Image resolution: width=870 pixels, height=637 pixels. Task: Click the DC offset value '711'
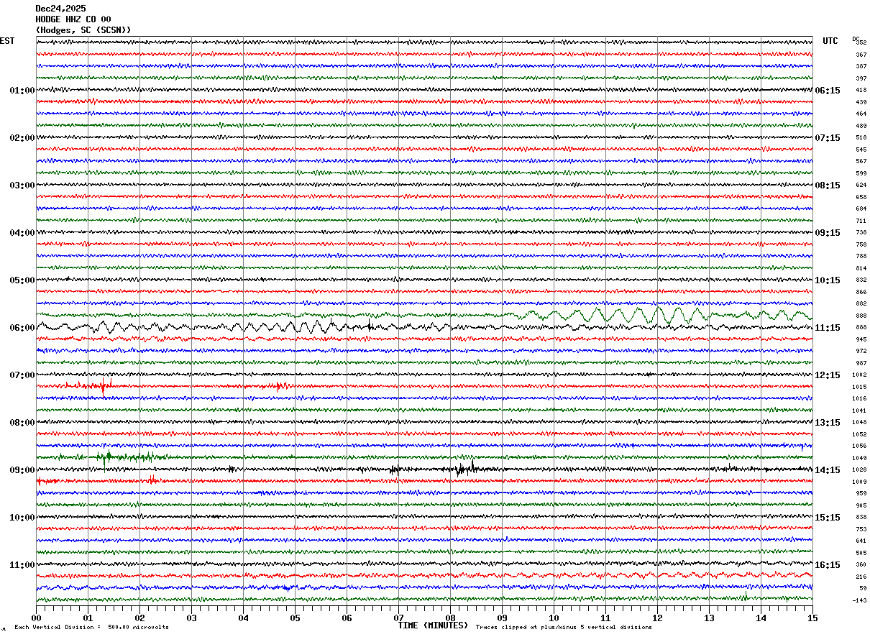(x=861, y=221)
